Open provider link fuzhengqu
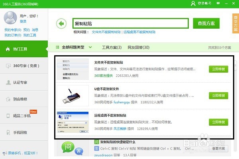Screen dimensions: 239x159 pos(121,102)
